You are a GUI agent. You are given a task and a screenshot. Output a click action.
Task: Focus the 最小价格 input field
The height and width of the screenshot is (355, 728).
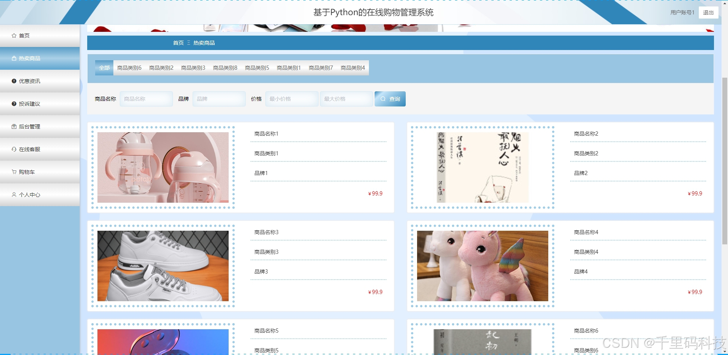292,99
